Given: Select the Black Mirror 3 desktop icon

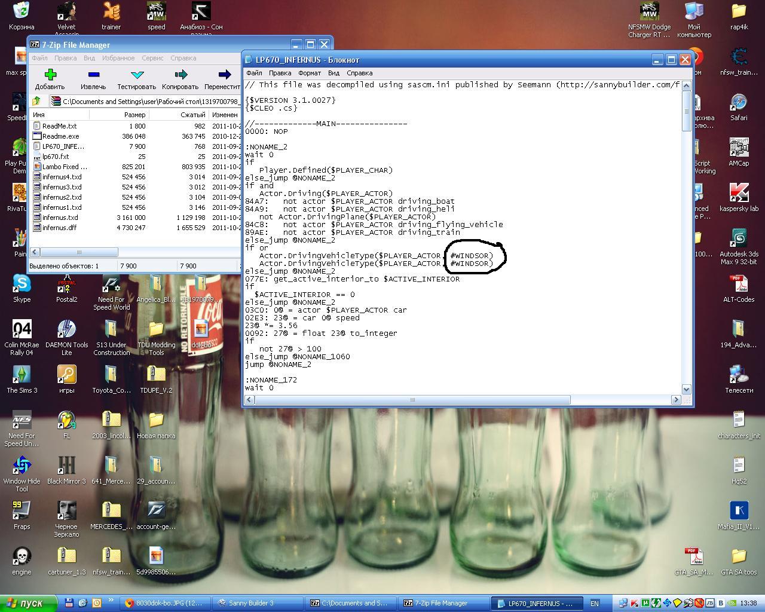Looking at the screenshot, I should click(x=66, y=470).
